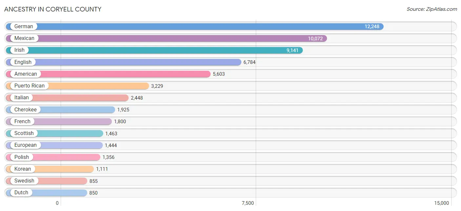The height and width of the screenshot is (211, 461).
Task: Click the American ancestry label
Action: [26, 74]
